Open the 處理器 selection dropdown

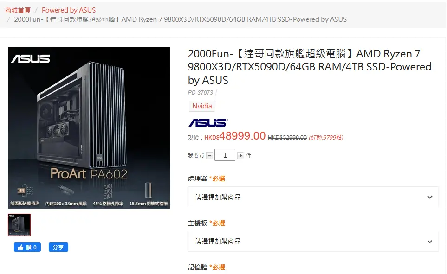coord(313,197)
